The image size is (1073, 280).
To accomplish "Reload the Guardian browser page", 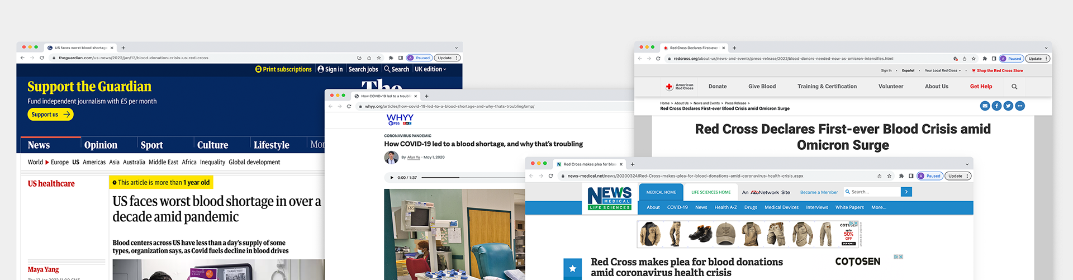I will coord(42,58).
